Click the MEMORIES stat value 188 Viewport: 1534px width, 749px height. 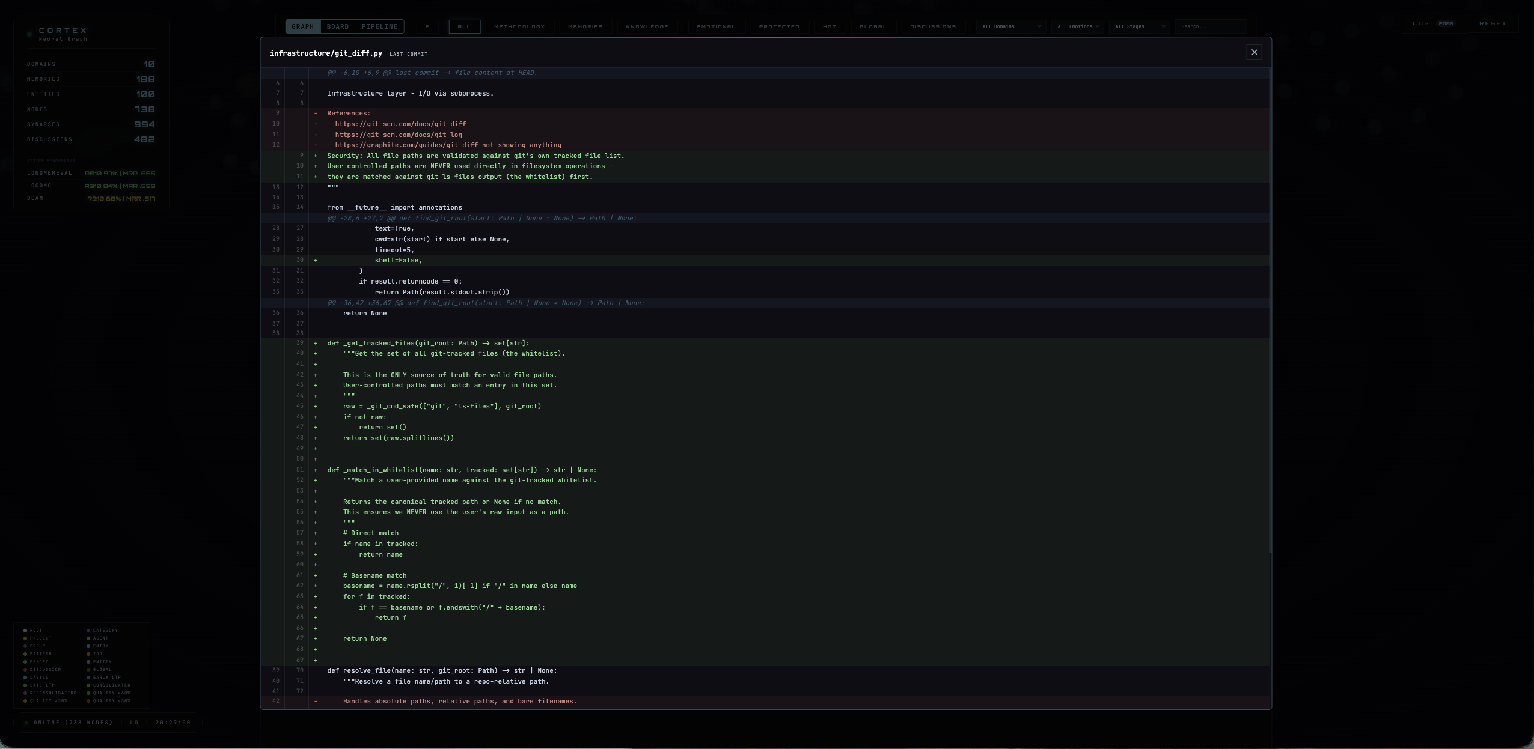(145, 79)
